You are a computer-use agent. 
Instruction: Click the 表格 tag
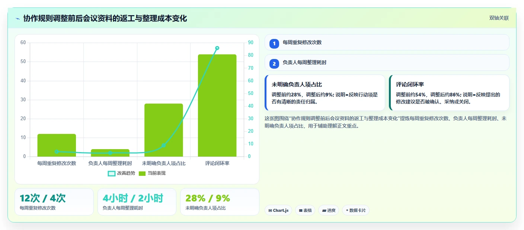[x=305, y=210]
